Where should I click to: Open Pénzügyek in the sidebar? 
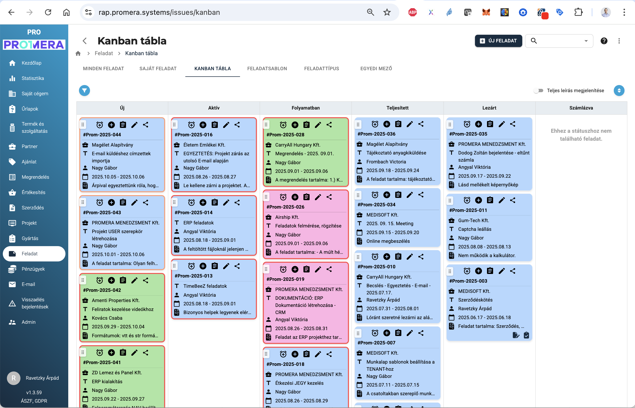tap(33, 269)
